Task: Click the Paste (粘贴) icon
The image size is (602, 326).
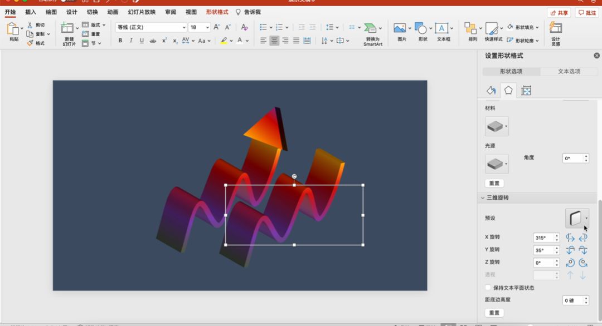Action: click(x=13, y=29)
